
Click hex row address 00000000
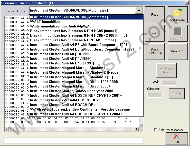[x=12, y=18]
